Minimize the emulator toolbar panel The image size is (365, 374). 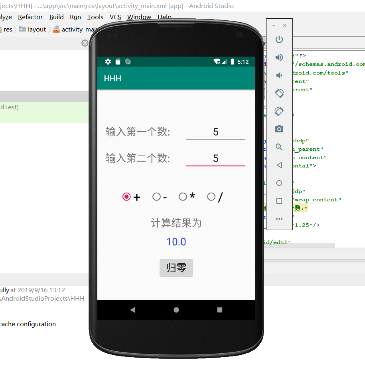tap(274, 26)
